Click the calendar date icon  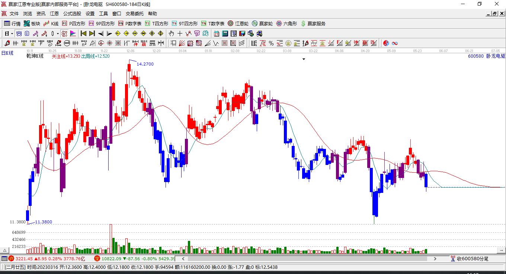216,34
